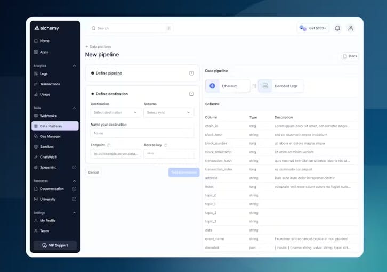Click Endpoint help icon
The width and height of the screenshot is (387, 272).
point(109,145)
